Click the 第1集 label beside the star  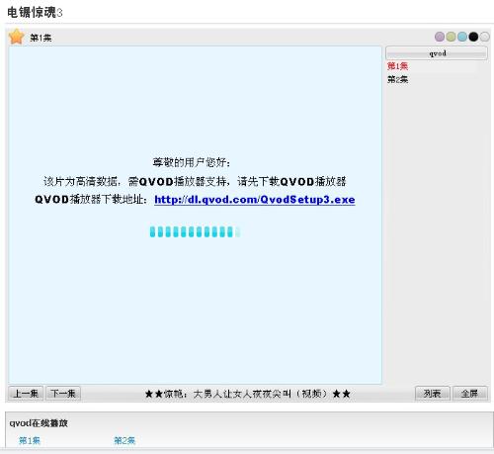[41, 38]
